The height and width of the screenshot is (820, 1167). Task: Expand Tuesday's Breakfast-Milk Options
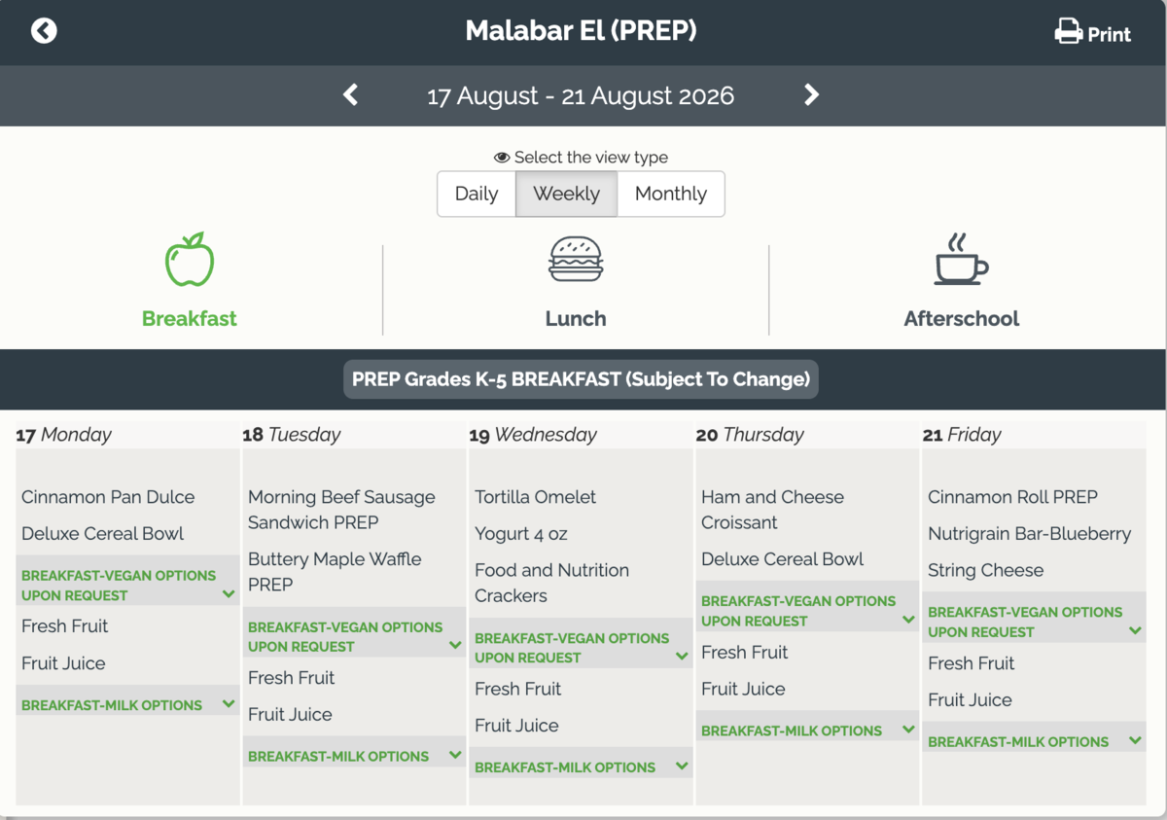tap(354, 756)
